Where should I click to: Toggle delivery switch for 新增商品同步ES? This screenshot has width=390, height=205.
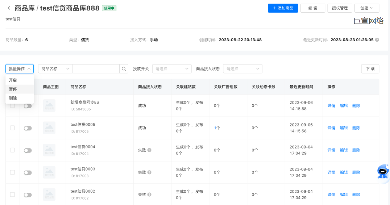pos(28,106)
